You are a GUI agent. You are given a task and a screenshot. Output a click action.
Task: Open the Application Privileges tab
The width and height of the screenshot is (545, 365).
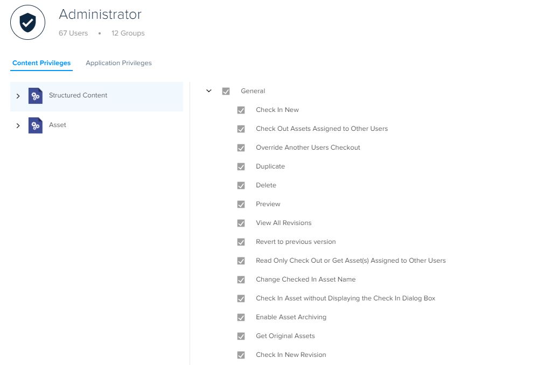[x=118, y=63]
